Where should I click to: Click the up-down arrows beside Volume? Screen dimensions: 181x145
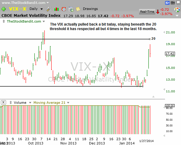coord(11,103)
